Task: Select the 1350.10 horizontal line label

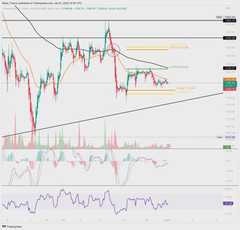Action: click(229, 21)
